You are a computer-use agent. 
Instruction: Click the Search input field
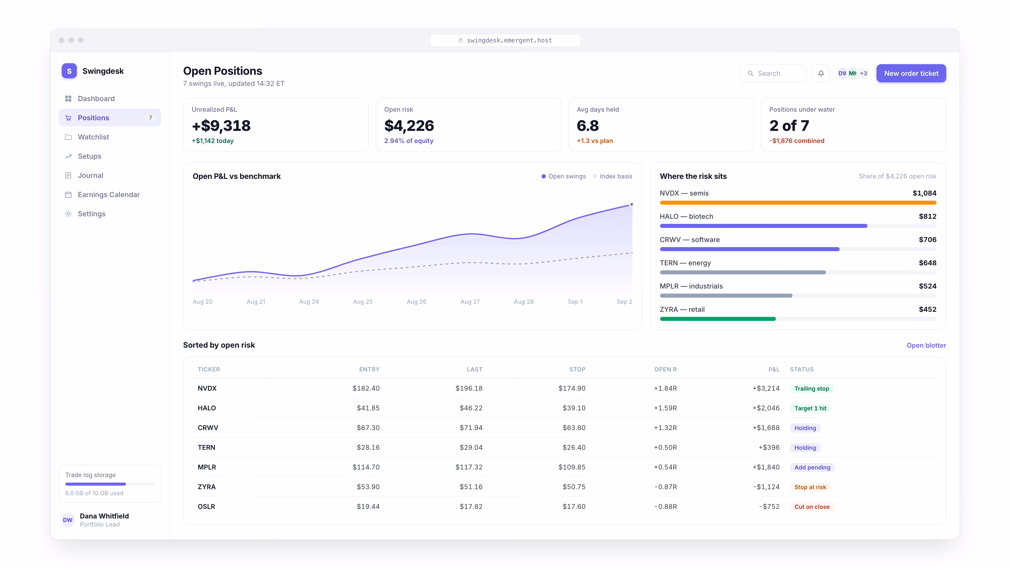point(773,73)
